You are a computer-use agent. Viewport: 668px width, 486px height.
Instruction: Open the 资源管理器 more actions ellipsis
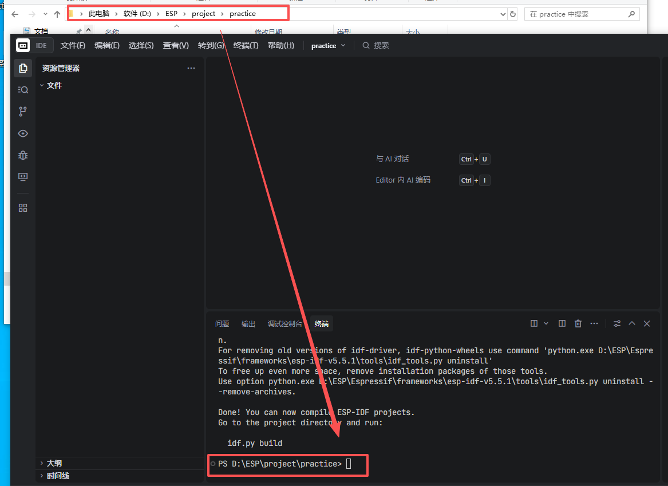coord(191,68)
